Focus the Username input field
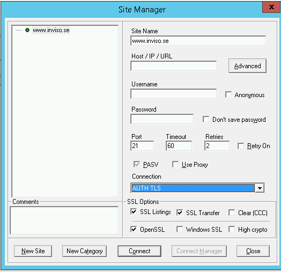This screenshot has height=272, width=281. [x=173, y=93]
